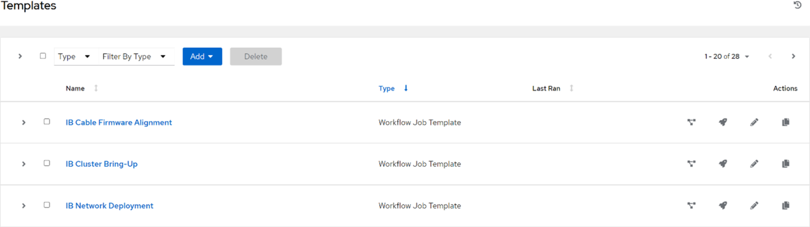Screen dimensions: 810x227
Task: Copy the IB Network Deployment template
Action: tap(786, 206)
